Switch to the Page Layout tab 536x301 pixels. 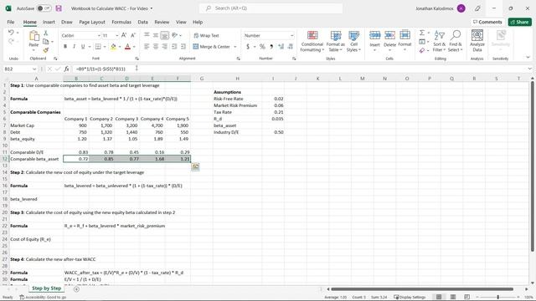click(92, 23)
